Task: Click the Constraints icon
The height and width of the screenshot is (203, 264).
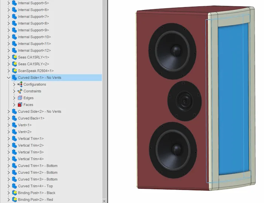Action: pos(20,91)
